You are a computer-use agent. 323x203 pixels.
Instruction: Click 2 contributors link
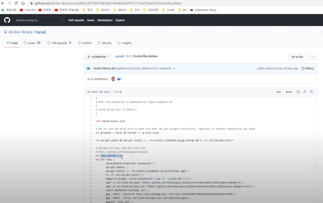click(x=98, y=79)
